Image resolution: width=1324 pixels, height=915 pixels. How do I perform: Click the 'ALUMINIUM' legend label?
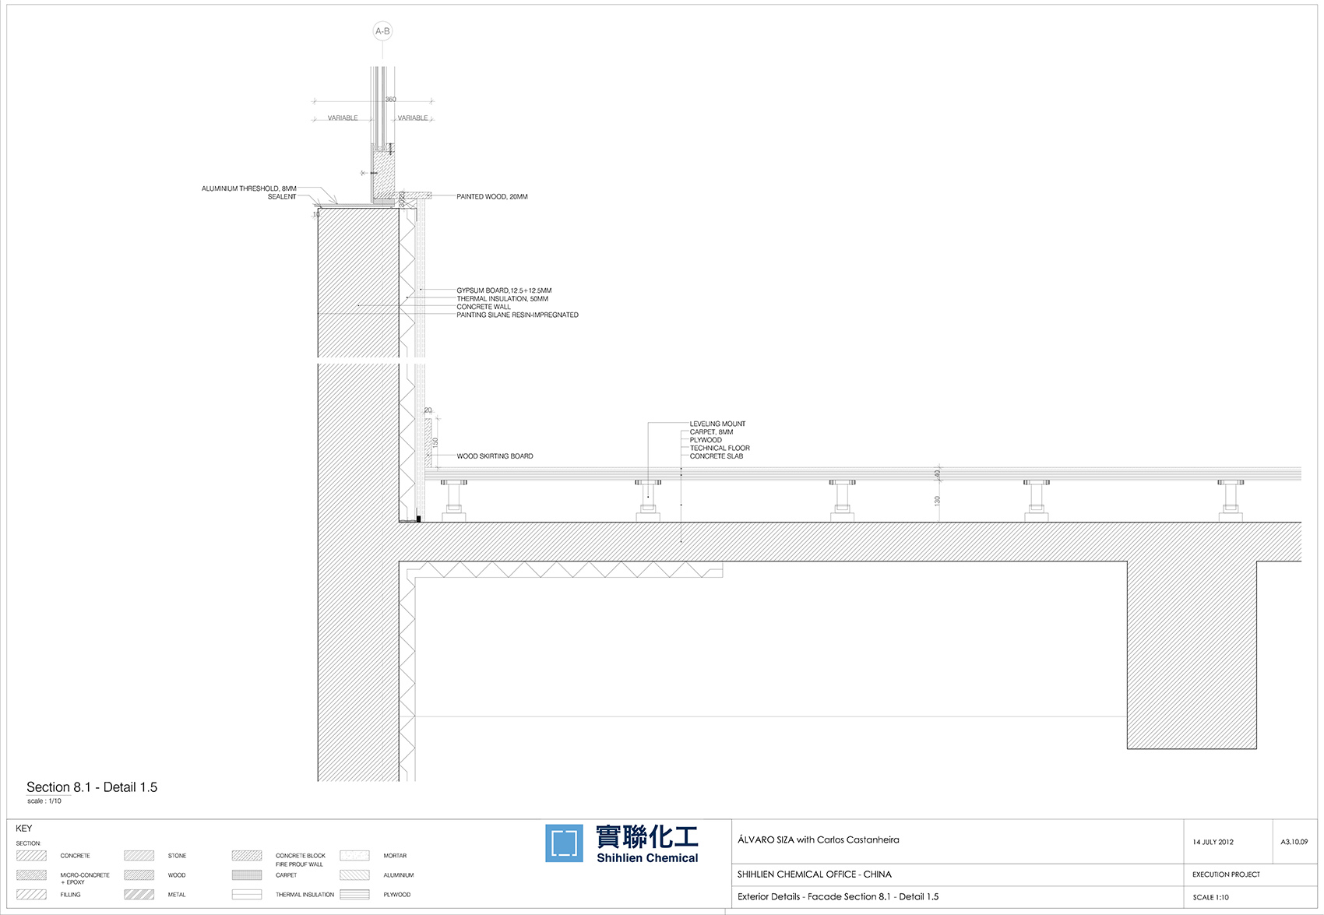(399, 875)
